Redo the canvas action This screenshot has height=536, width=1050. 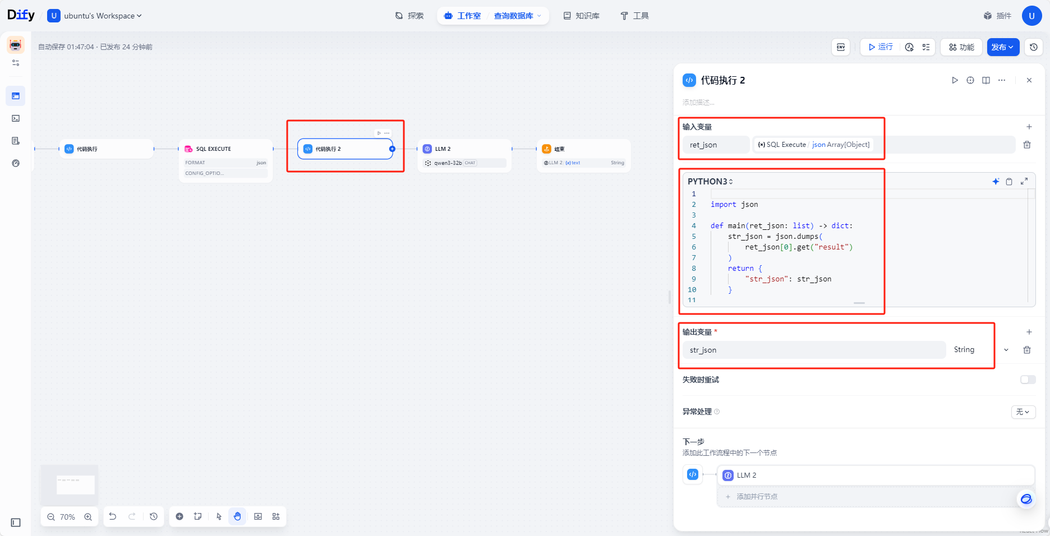[x=132, y=516]
